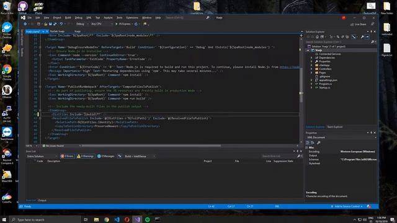Open the Debug configuration dropdown

click(83, 24)
